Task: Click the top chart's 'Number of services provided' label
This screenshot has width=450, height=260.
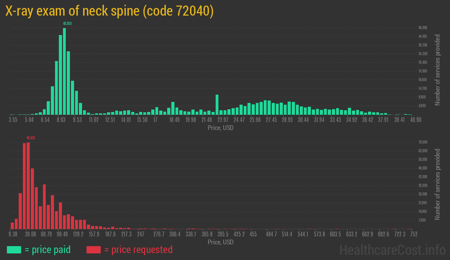Action: [x=438, y=70]
